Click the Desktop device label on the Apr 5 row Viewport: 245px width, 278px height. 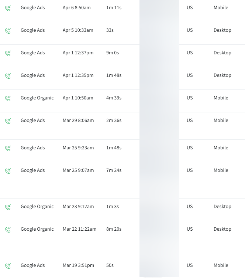point(222,30)
